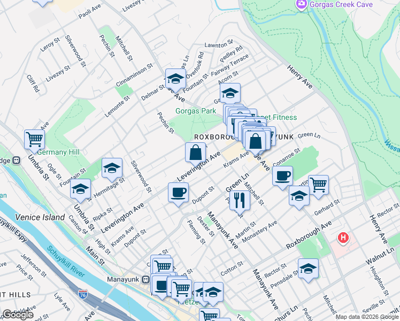
Task: Click the Cotton St label
Action: 232,269
